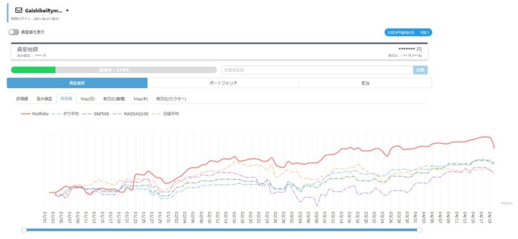Open the Map(日) sub-tab
Image resolution: width=518 pixels, height=239 pixels.
(x=88, y=98)
